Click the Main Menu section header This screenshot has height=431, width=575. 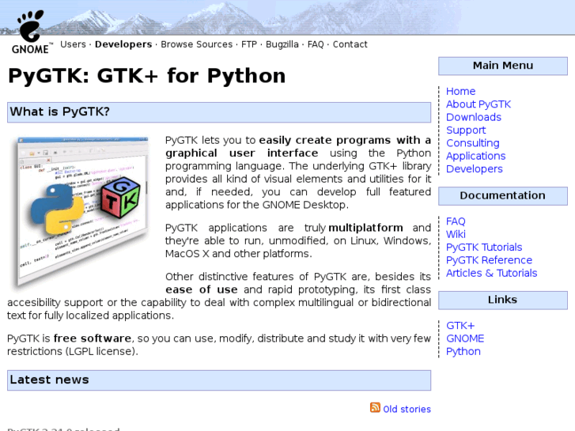503,66
